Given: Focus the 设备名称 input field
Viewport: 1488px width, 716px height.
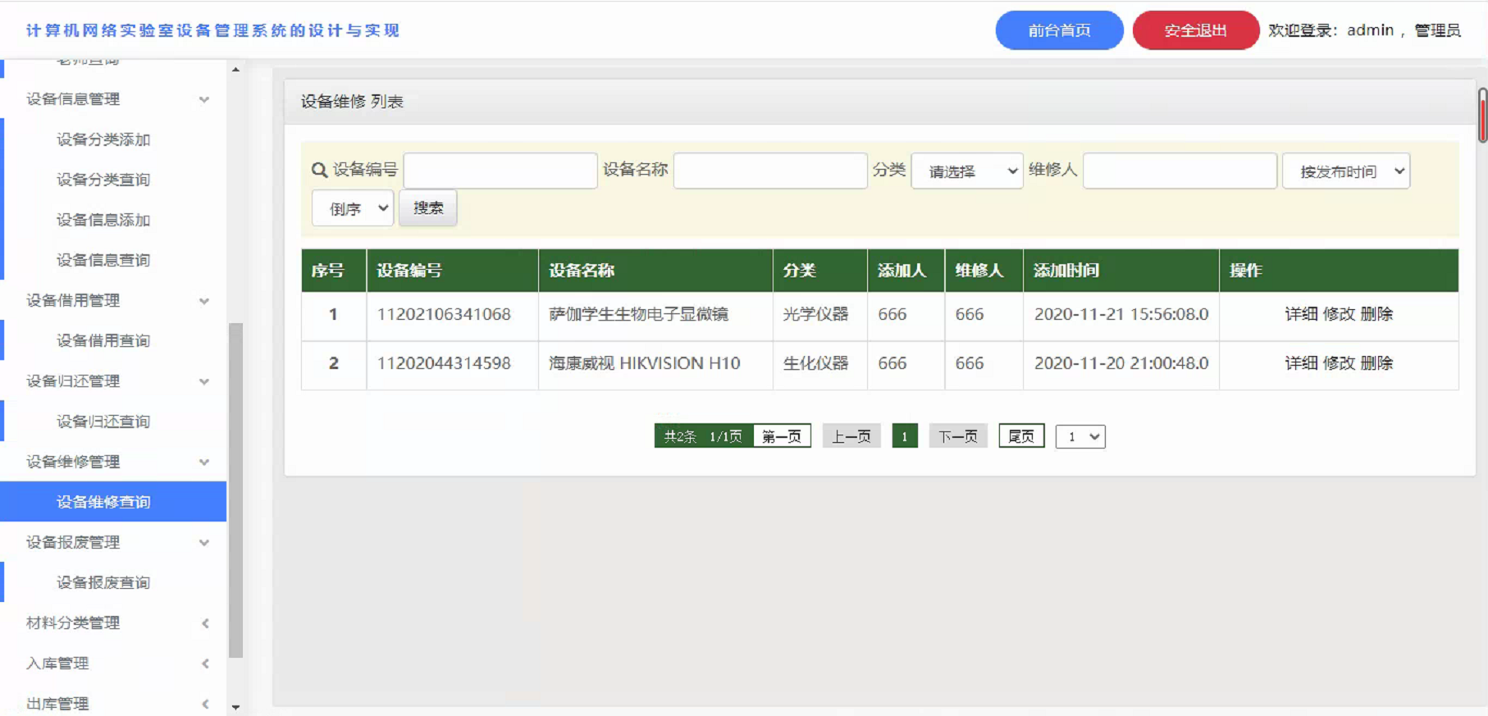Looking at the screenshot, I should pos(770,171).
